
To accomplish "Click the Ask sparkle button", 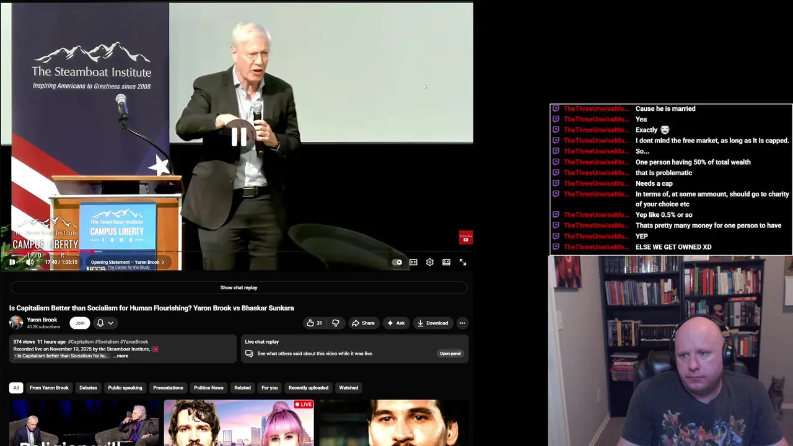I will (396, 323).
